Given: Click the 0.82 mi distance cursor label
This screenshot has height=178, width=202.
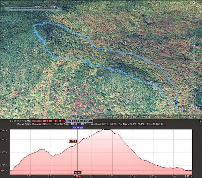Looking at the screenshot, I should (x=78, y=176).
